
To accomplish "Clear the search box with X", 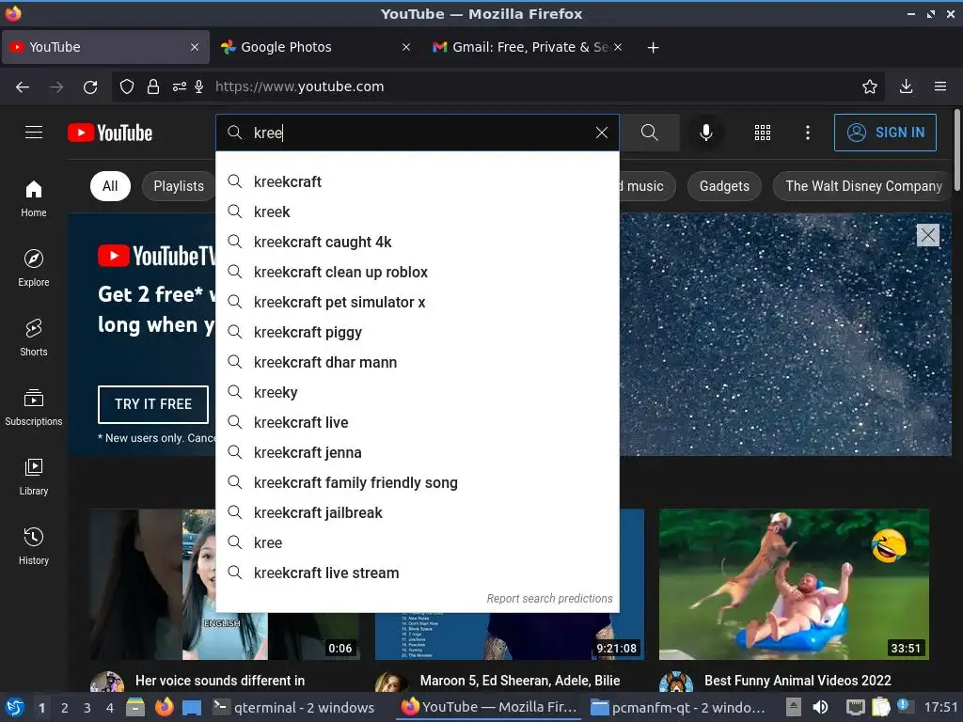I will [601, 133].
